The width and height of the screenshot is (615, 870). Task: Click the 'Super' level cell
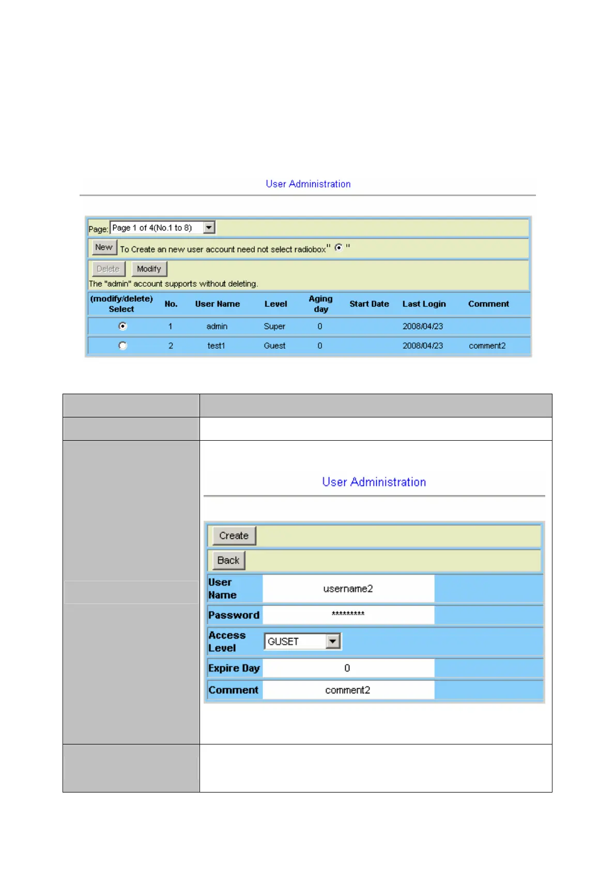(274, 327)
